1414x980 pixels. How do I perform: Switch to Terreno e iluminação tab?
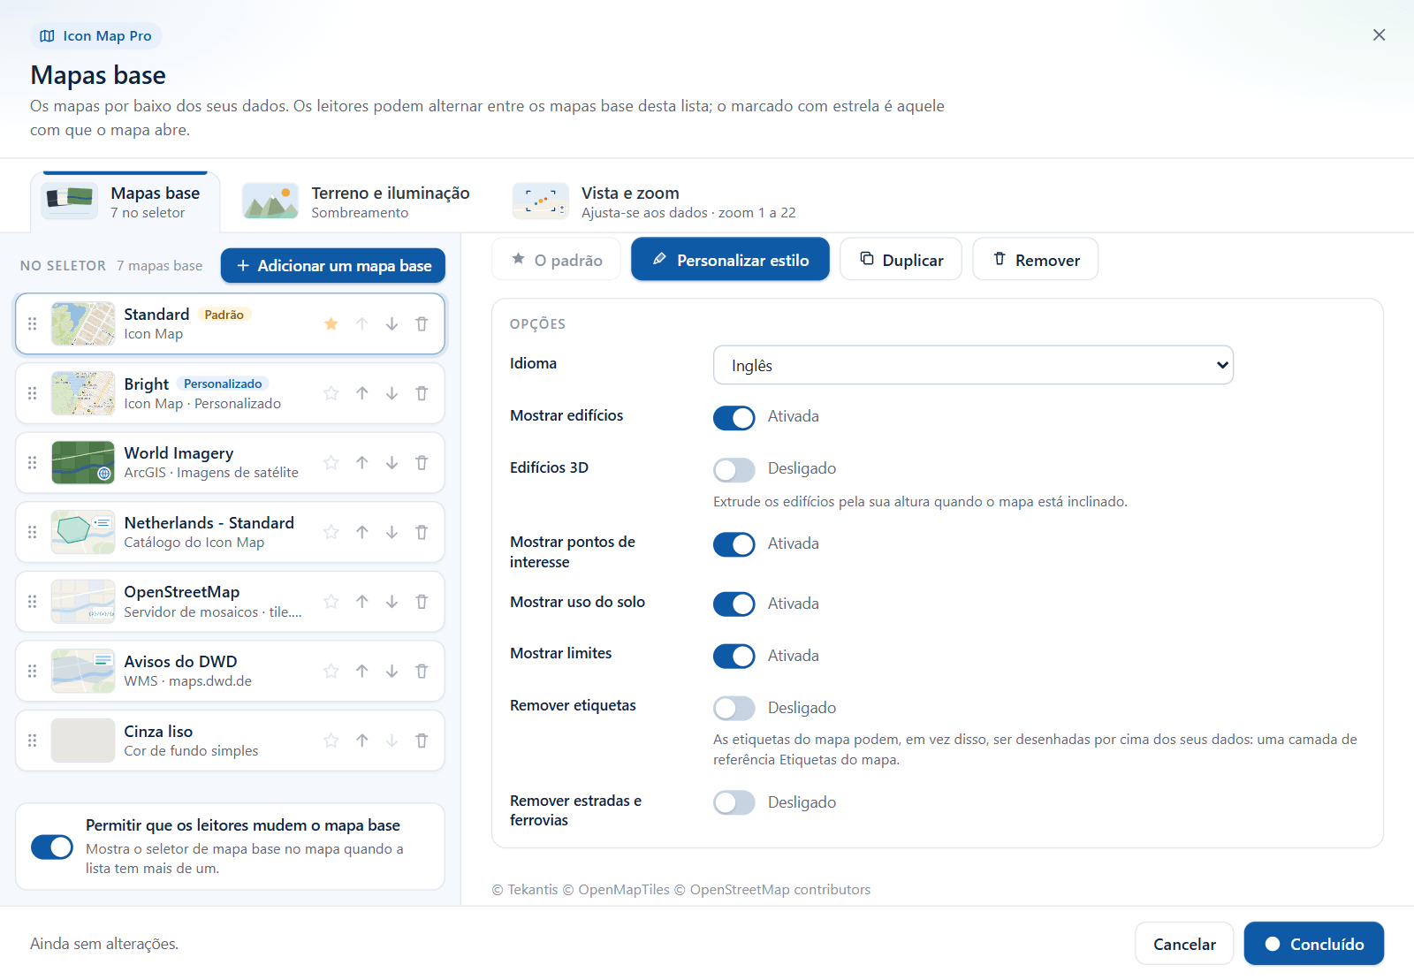pyautogui.click(x=356, y=201)
